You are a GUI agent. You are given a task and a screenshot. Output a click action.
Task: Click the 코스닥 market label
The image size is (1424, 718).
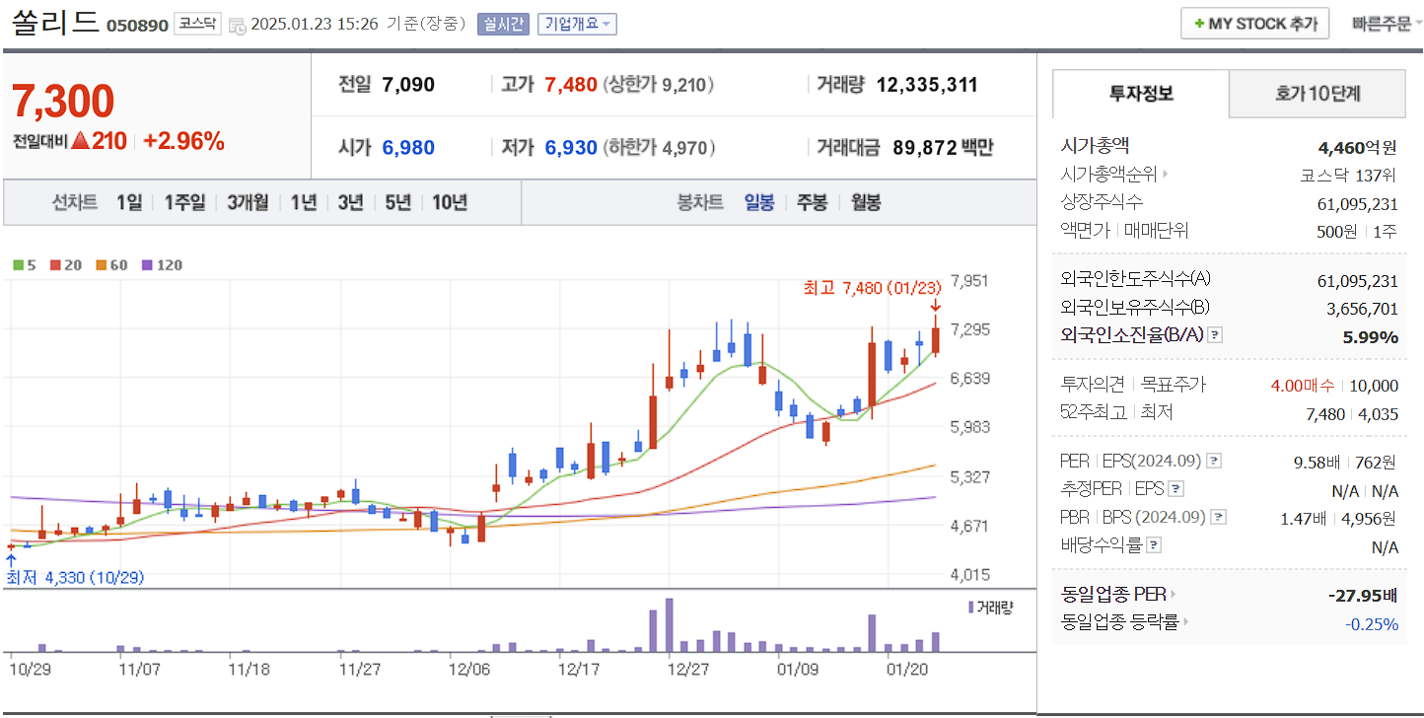197,23
